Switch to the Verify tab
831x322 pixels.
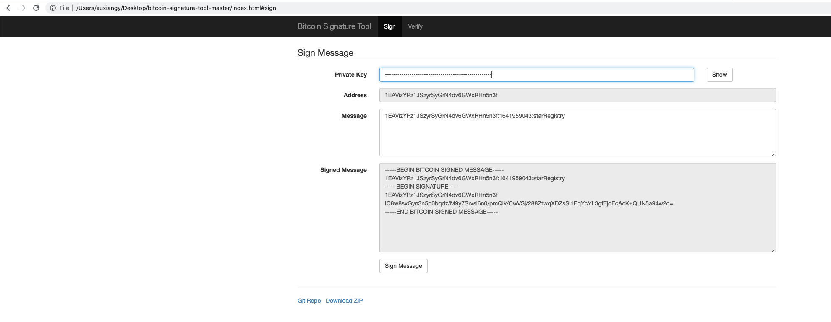point(415,26)
